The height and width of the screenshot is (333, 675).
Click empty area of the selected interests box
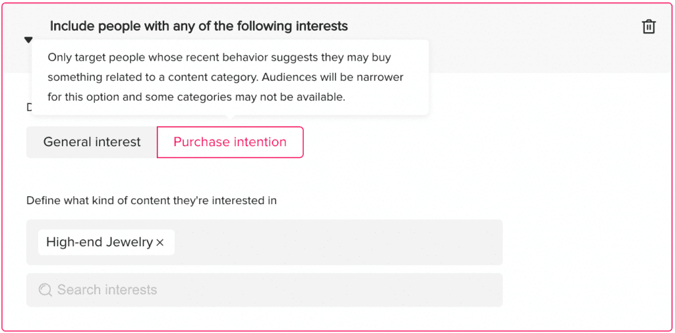point(338,242)
